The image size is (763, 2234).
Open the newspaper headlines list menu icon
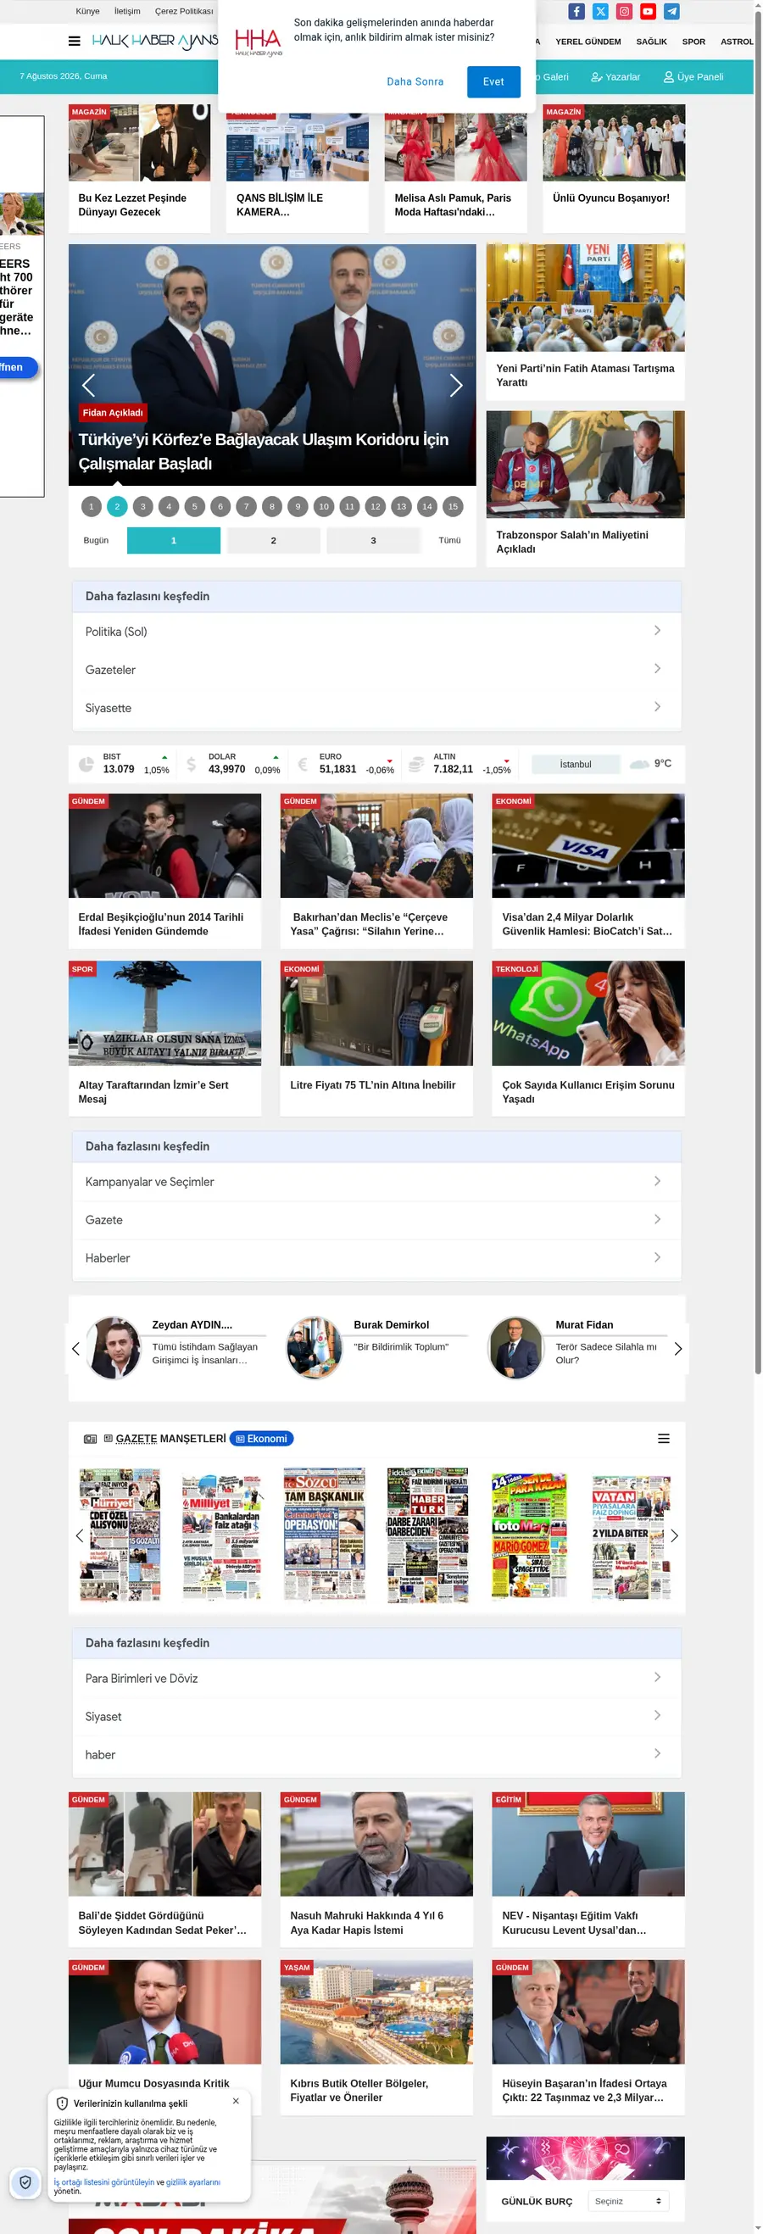click(663, 1438)
